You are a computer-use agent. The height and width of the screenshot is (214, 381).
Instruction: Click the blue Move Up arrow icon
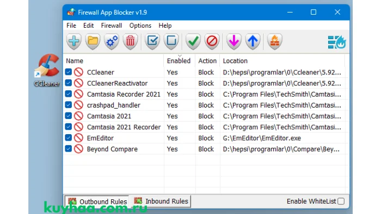click(253, 41)
